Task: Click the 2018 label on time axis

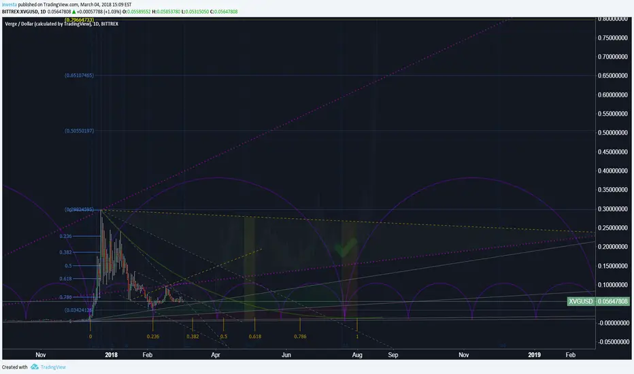Action: click(x=111, y=355)
